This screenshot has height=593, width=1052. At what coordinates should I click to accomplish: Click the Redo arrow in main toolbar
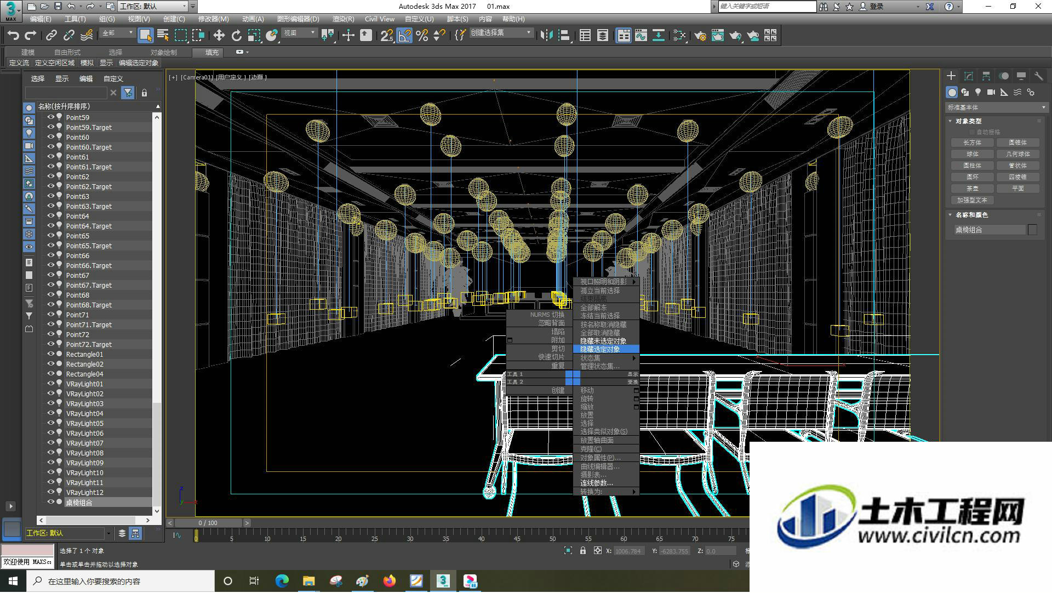point(31,36)
